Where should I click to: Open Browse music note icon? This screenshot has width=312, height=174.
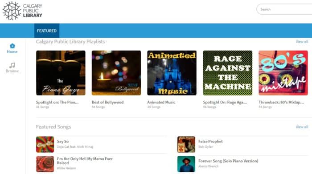coord(12,65)
